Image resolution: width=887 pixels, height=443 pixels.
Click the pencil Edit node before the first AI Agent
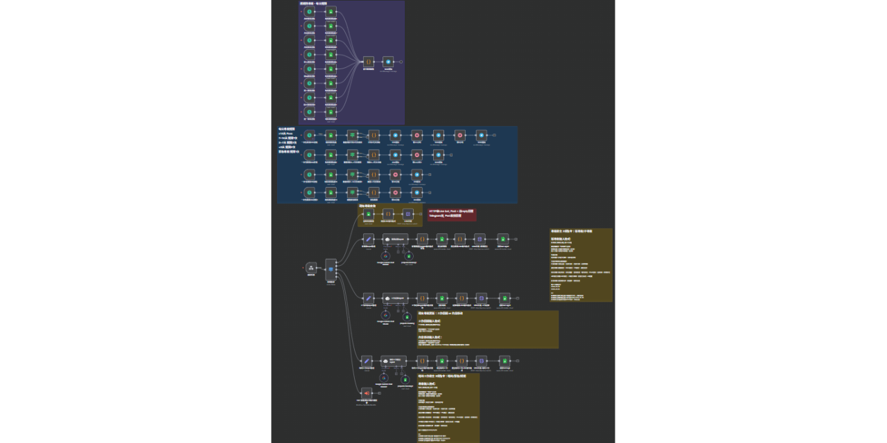point(368,239)
